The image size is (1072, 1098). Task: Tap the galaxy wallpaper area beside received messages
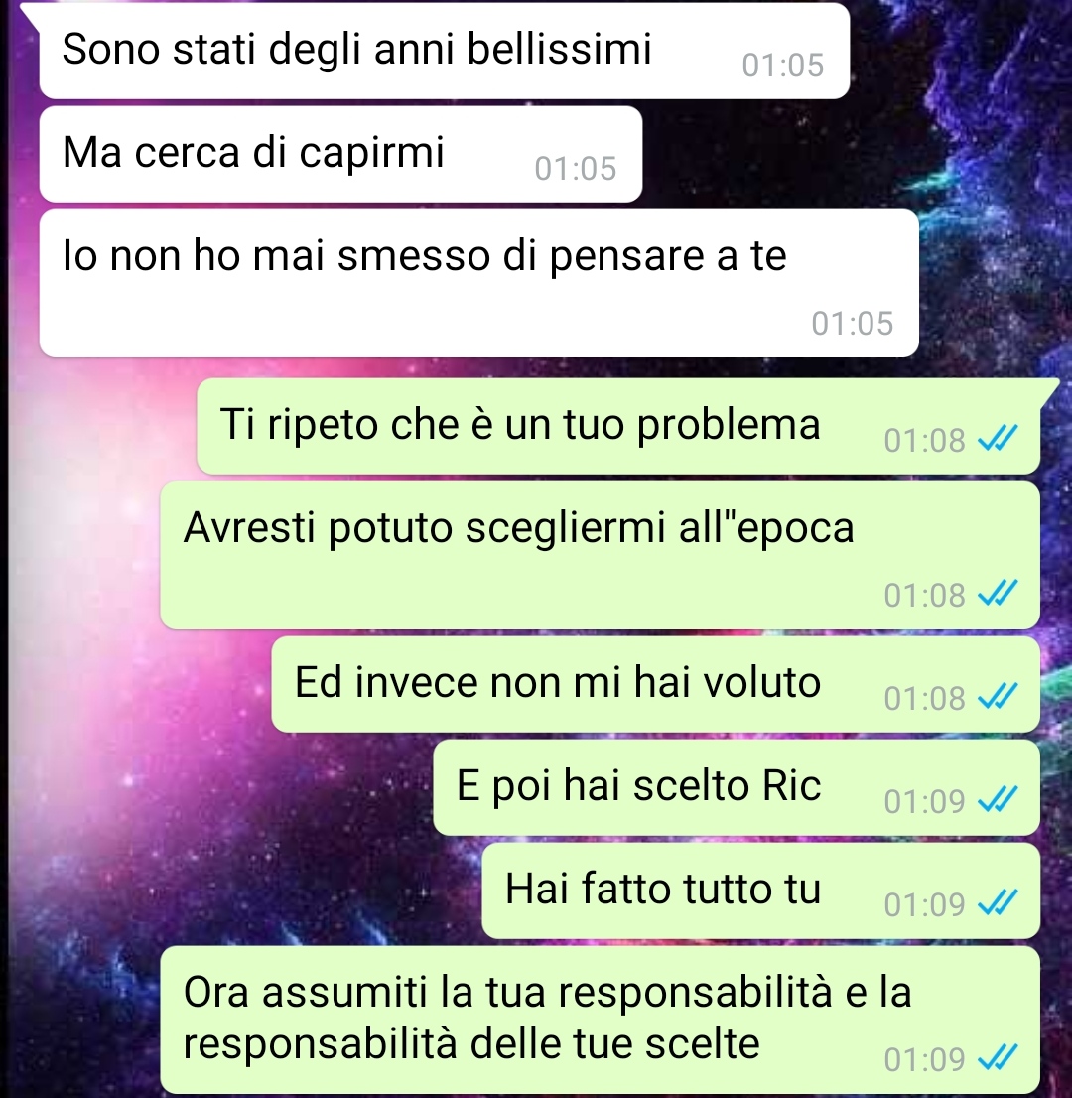coord(995,175)
